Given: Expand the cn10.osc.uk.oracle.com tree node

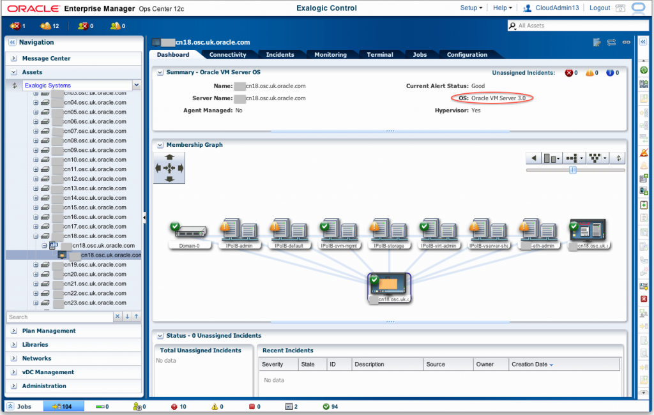Looking at the screenshot, I should click(x=36, y=160).
